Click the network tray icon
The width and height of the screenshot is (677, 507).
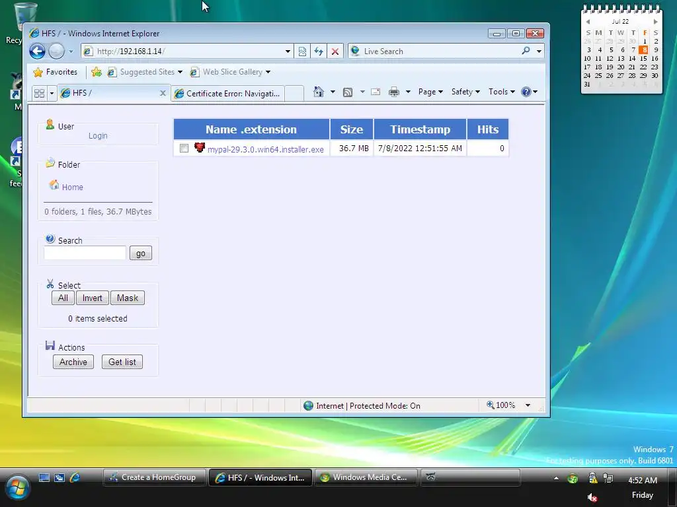[608, 478]
